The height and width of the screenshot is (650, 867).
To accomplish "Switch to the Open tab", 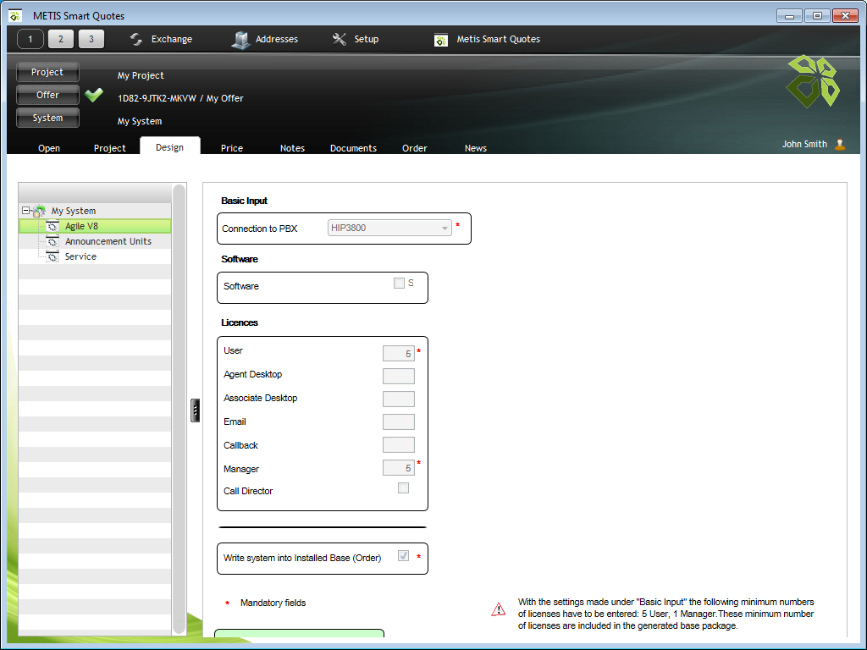I will pos(49,148).
